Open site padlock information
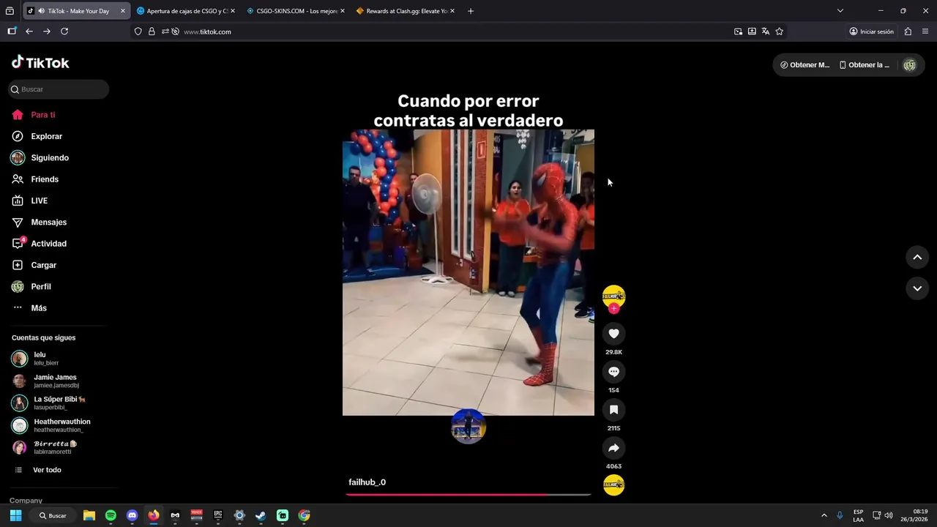The image size is (937, 527). point(152,31)
